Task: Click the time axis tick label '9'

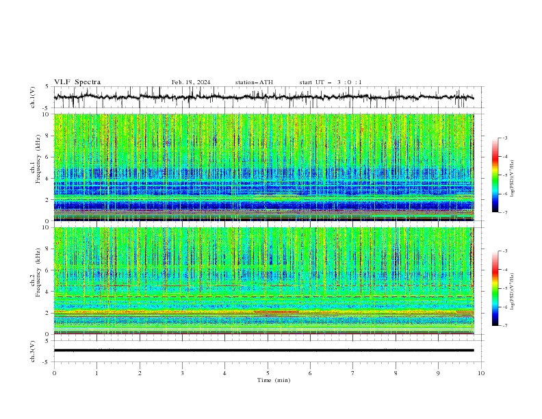Action: point(438,373)
